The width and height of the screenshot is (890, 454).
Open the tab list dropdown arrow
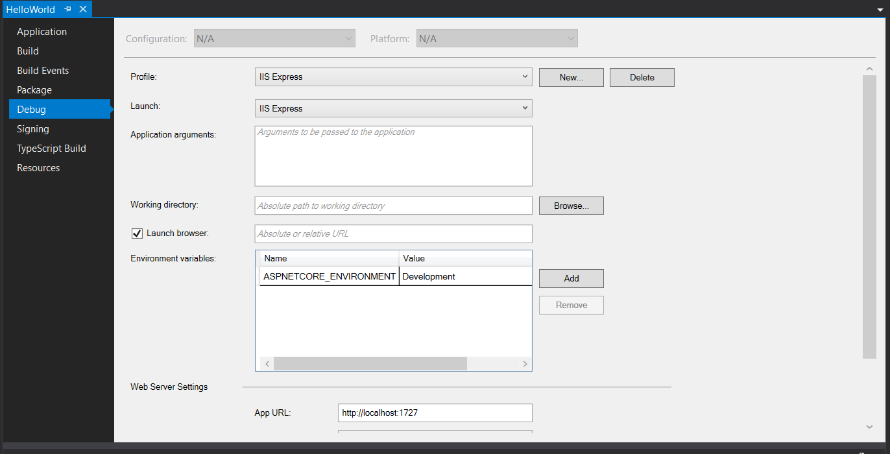[x=880, y=10]
